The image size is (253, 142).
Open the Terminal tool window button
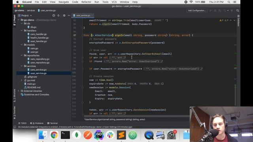[52, 123]
